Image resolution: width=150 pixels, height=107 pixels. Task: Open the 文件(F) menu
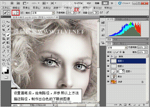(6, 8)
